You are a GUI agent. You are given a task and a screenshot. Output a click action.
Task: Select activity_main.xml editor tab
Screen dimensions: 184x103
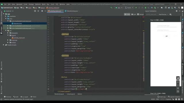click(x=55, y=11)
